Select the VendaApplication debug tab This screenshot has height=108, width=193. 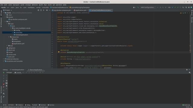point(18,70)
